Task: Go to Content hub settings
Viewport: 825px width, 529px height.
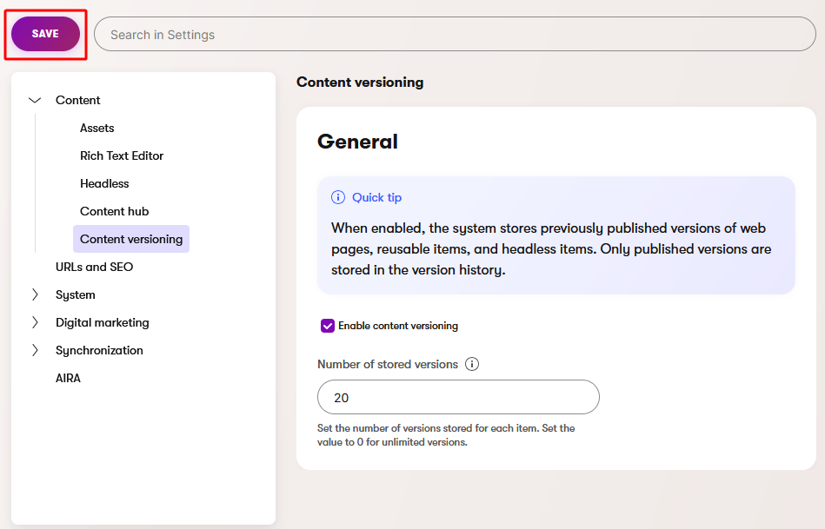Action: click(114, 211)
